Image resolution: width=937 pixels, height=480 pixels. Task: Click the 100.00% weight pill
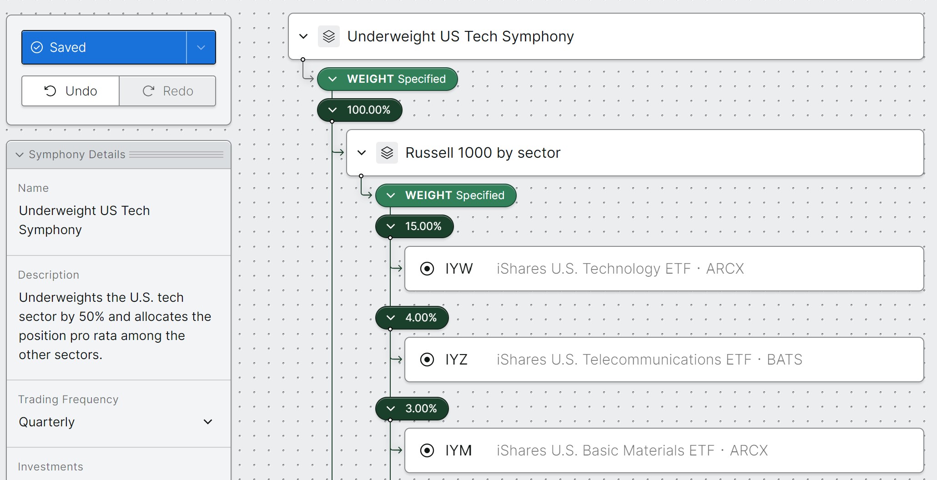click(x=360, y=110)
